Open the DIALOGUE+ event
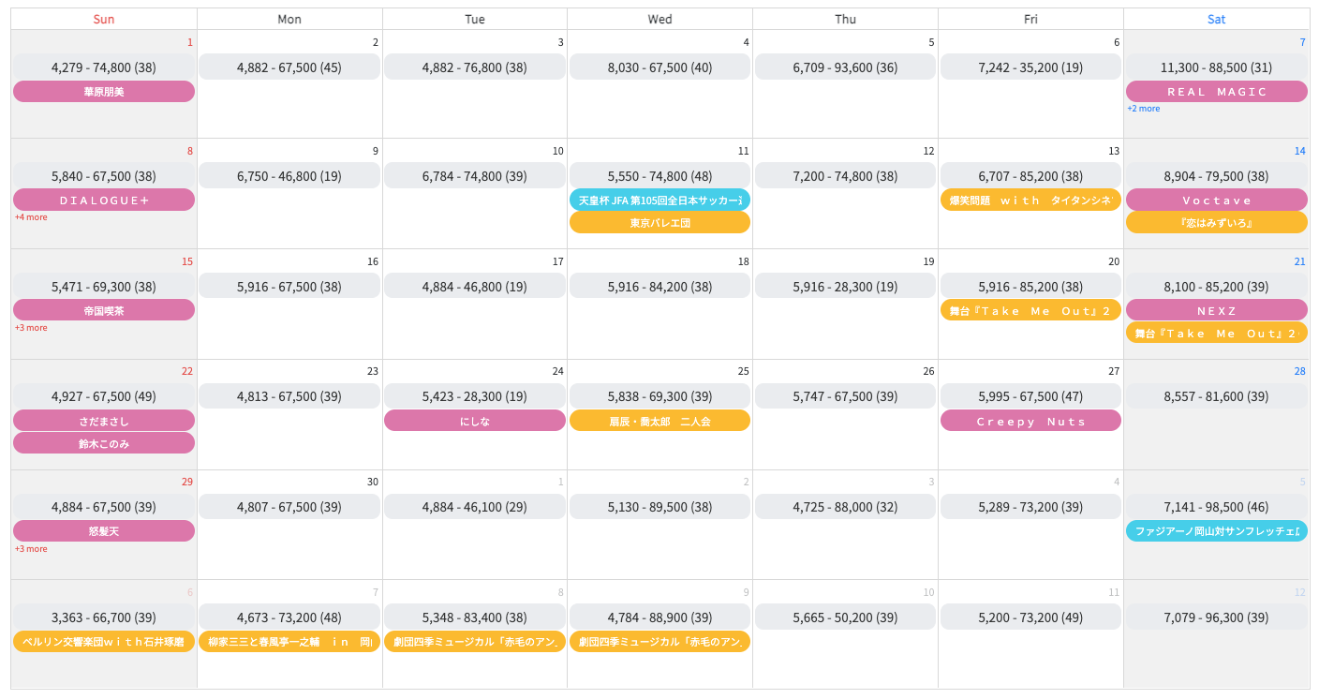This screenshot has width=1319, height=699. click(x=104, y=201)
